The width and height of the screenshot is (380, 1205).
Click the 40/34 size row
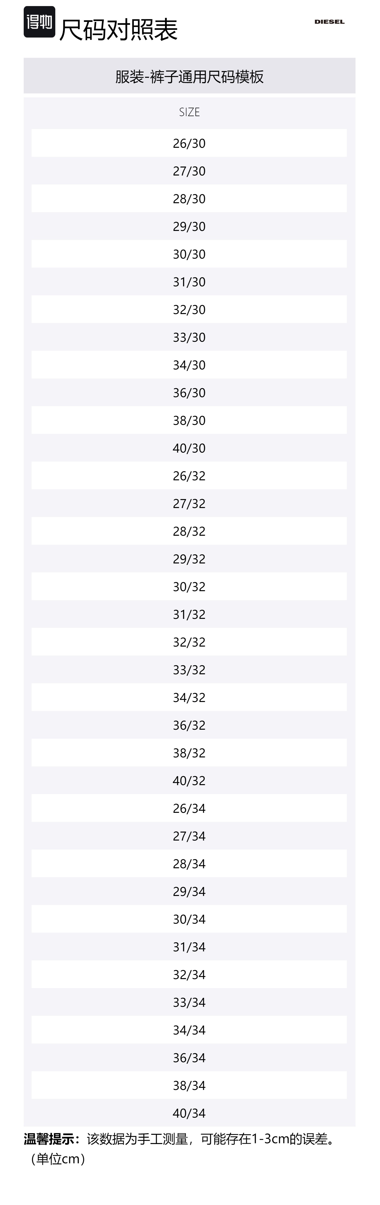click(x=189, y=1113)
